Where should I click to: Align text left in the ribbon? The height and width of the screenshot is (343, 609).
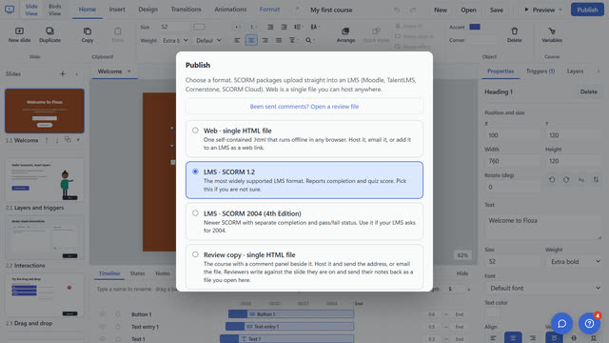coord(237,40)
